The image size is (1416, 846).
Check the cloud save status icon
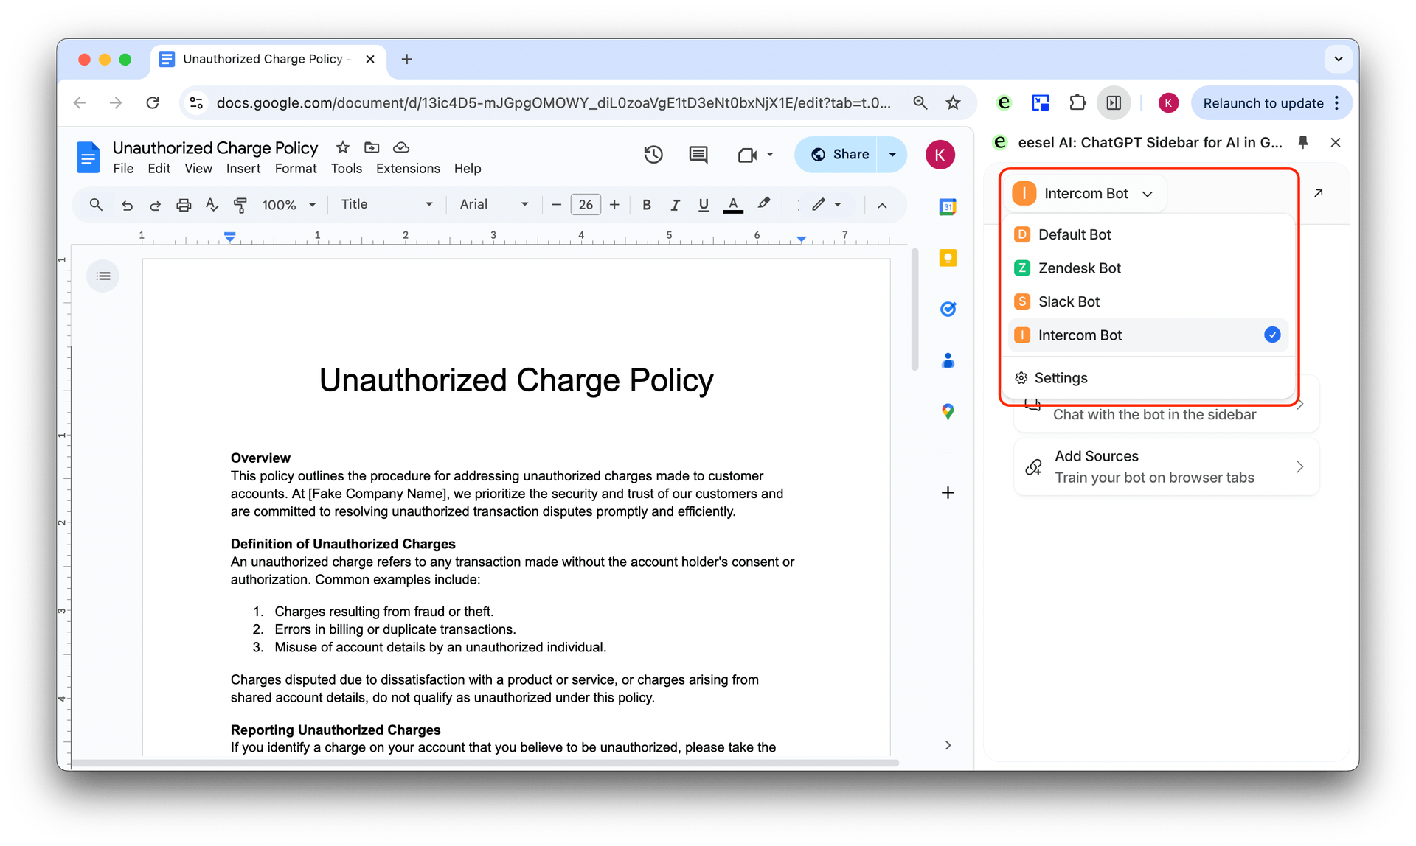pos(401,147)
